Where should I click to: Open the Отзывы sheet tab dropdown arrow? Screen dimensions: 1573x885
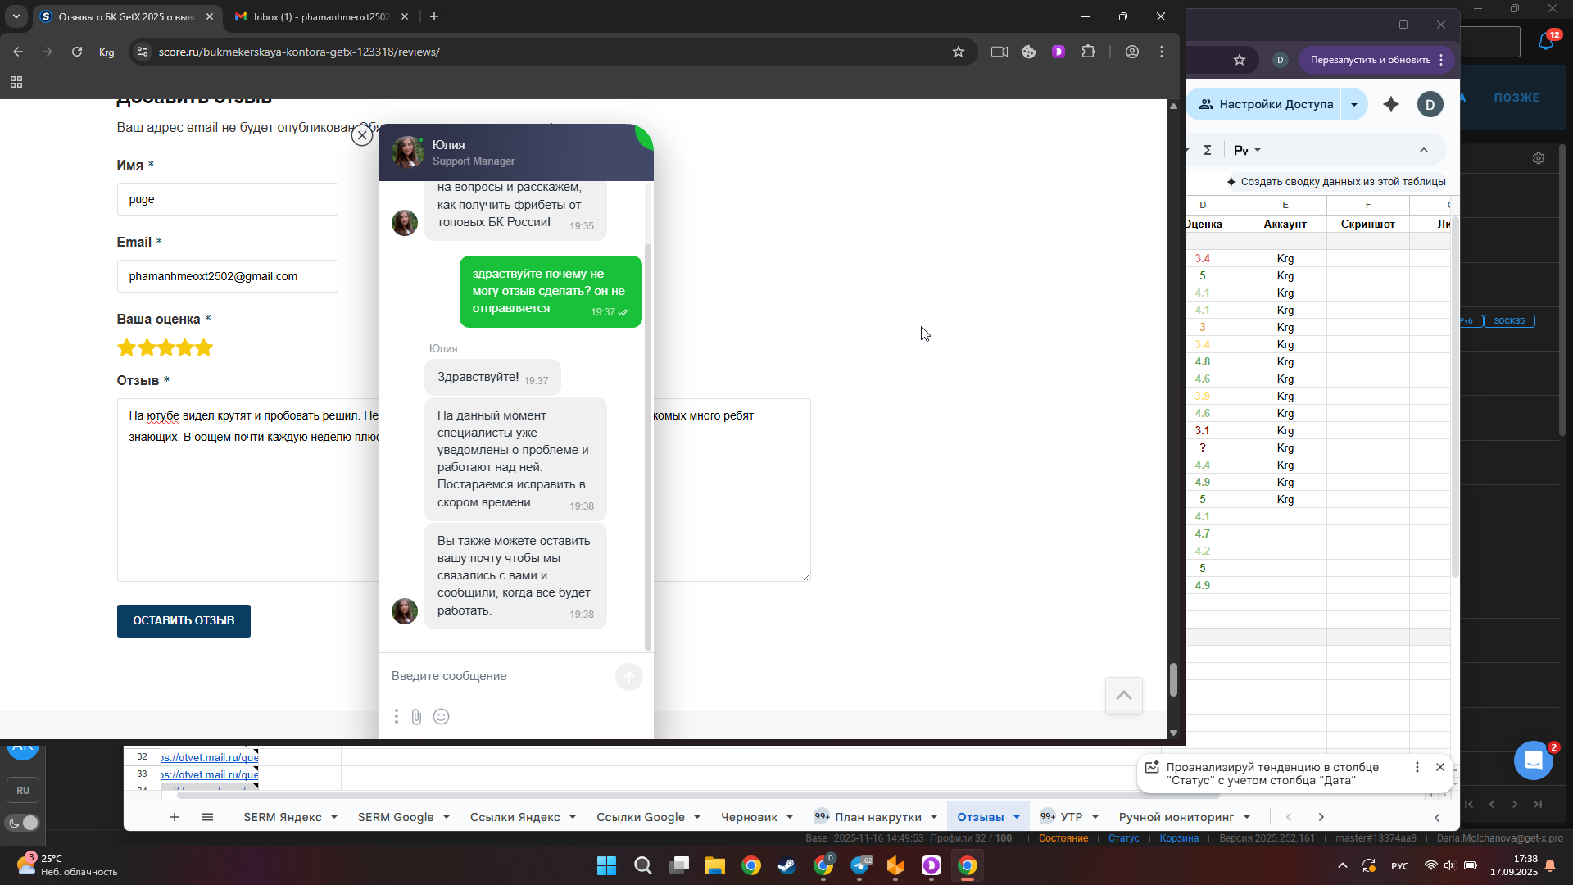(x=1017, y=817)
